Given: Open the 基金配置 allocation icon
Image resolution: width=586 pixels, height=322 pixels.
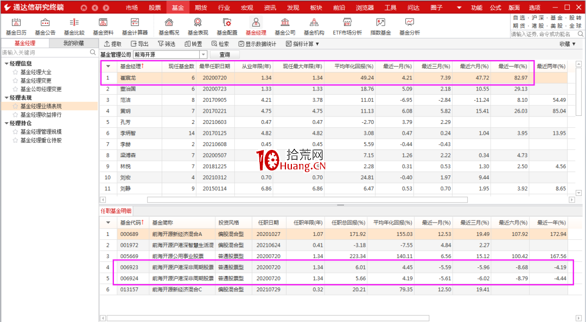Looking at the screenshot, I should pyautogui.click(x=227, y=27).
